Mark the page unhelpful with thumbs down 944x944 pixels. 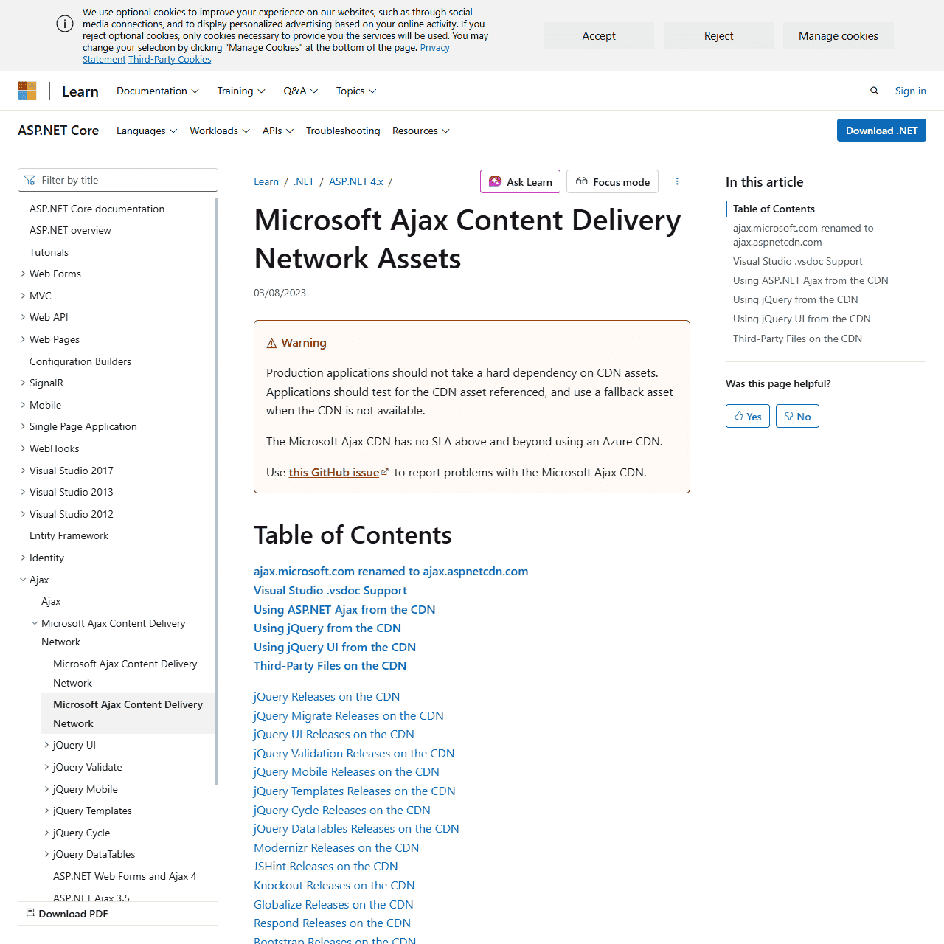click(797, 415)
